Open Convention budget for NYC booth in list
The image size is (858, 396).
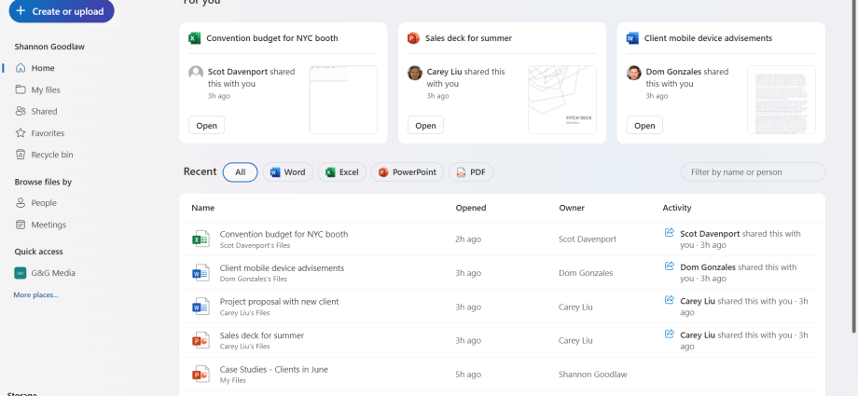pos(284,234)
